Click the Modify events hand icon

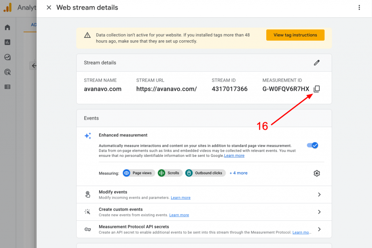[88, 194]
